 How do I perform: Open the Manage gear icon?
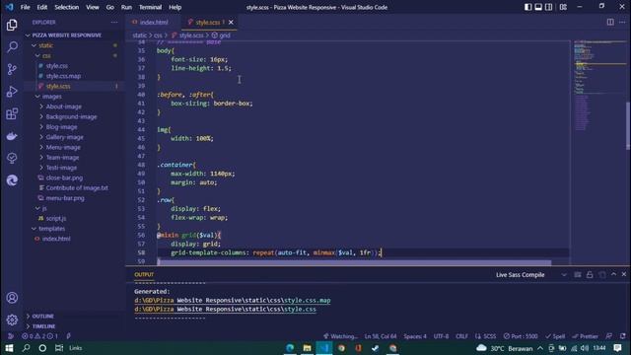click(12, 319)
